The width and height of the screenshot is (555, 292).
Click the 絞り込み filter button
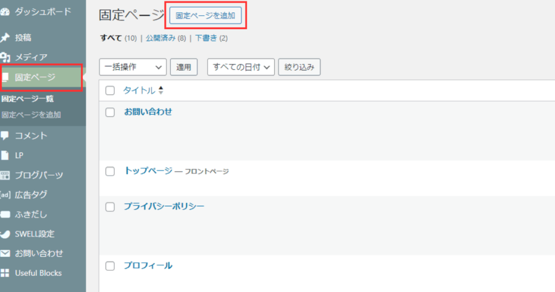[299, 67]
